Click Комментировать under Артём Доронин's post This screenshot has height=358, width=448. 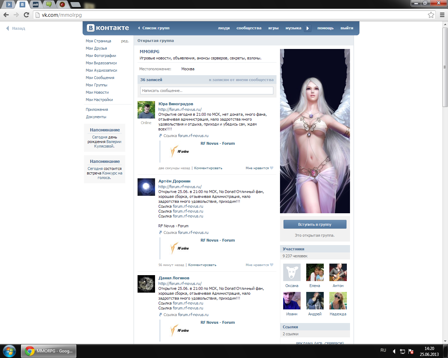(x=202, y=265)
